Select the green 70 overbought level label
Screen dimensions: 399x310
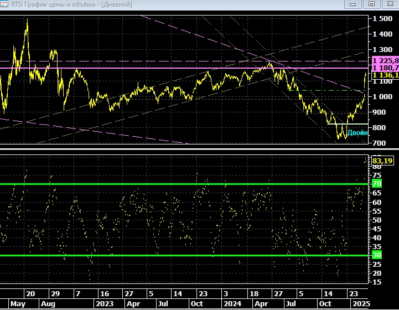coord(377,184)
